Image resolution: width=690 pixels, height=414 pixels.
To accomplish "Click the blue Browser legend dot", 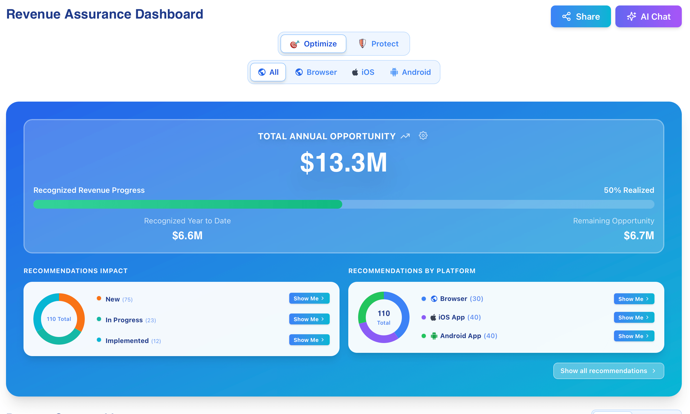I will pyautogui.click(x=424, y=299).
